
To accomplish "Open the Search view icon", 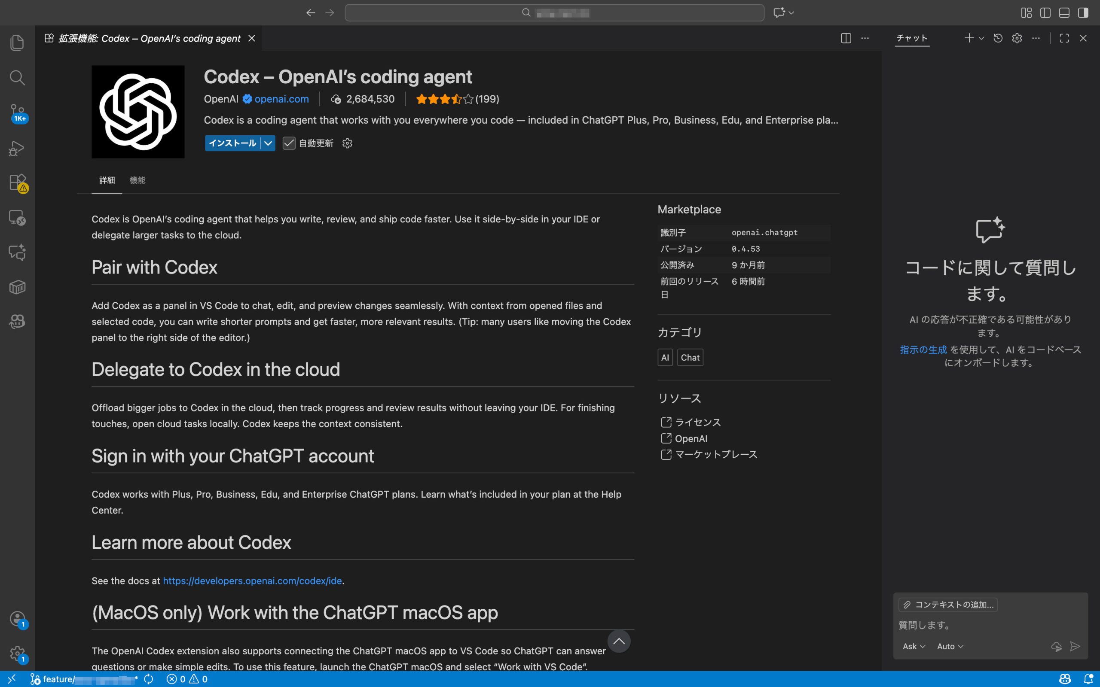I will coord(17,78).
